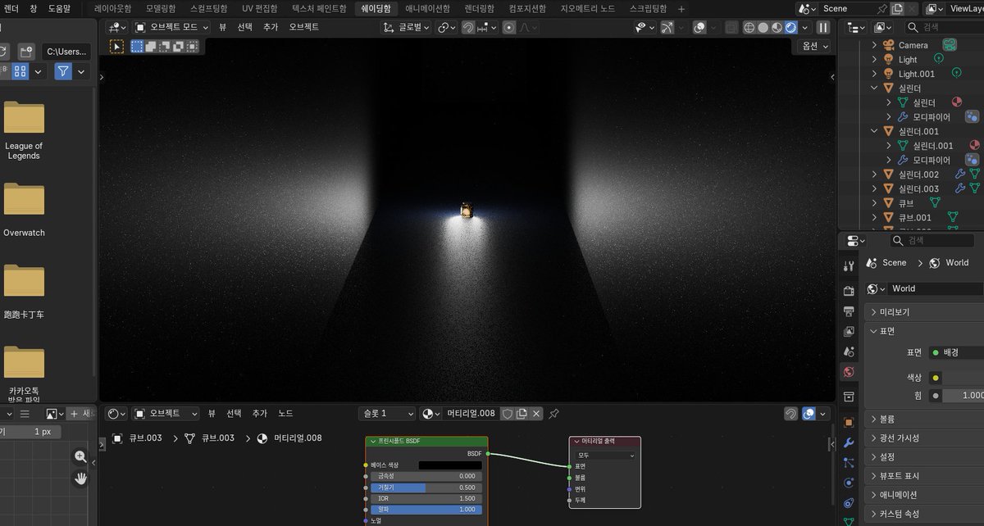Expand the 볼륨 panel in World properties

[925, 419]
